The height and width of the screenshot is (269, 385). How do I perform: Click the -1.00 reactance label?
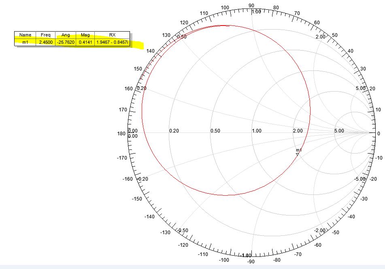pos(246,256)
